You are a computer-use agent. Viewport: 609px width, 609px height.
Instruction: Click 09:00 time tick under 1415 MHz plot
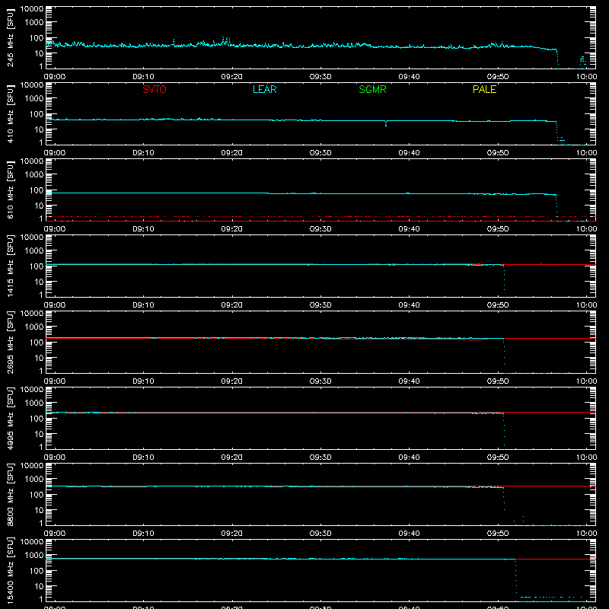tap(55, 305)
